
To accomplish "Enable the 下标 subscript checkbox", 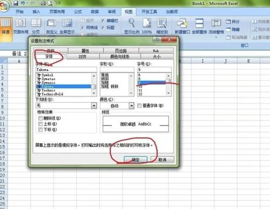I will click(x=40, y=130).
